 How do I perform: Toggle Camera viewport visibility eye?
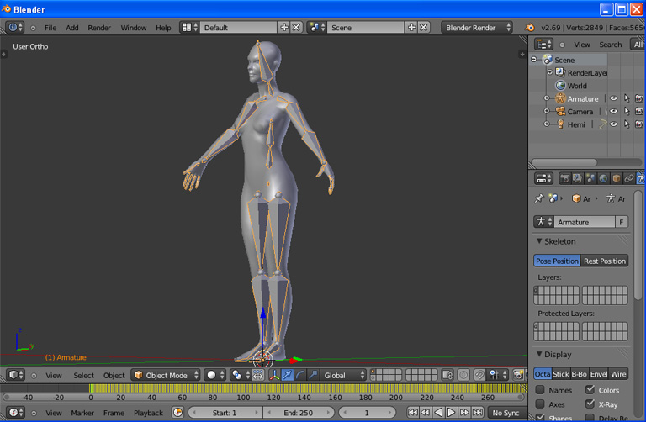pos(613,111)
